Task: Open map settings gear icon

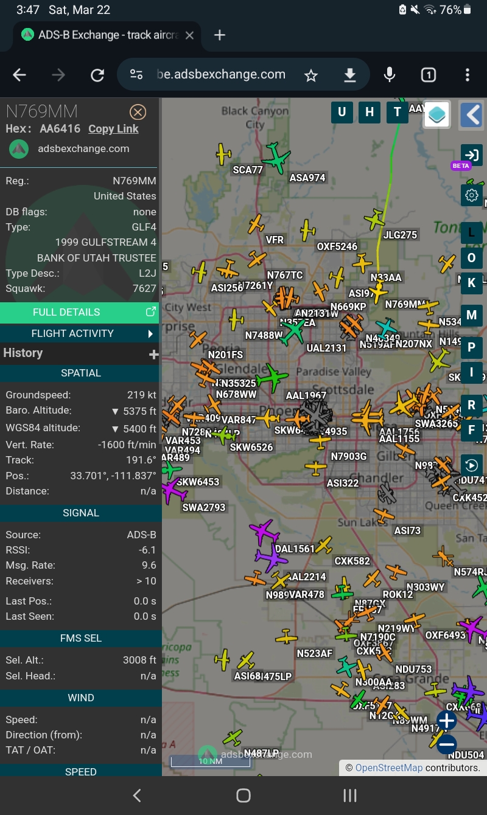Action: [x=471, y=195]
